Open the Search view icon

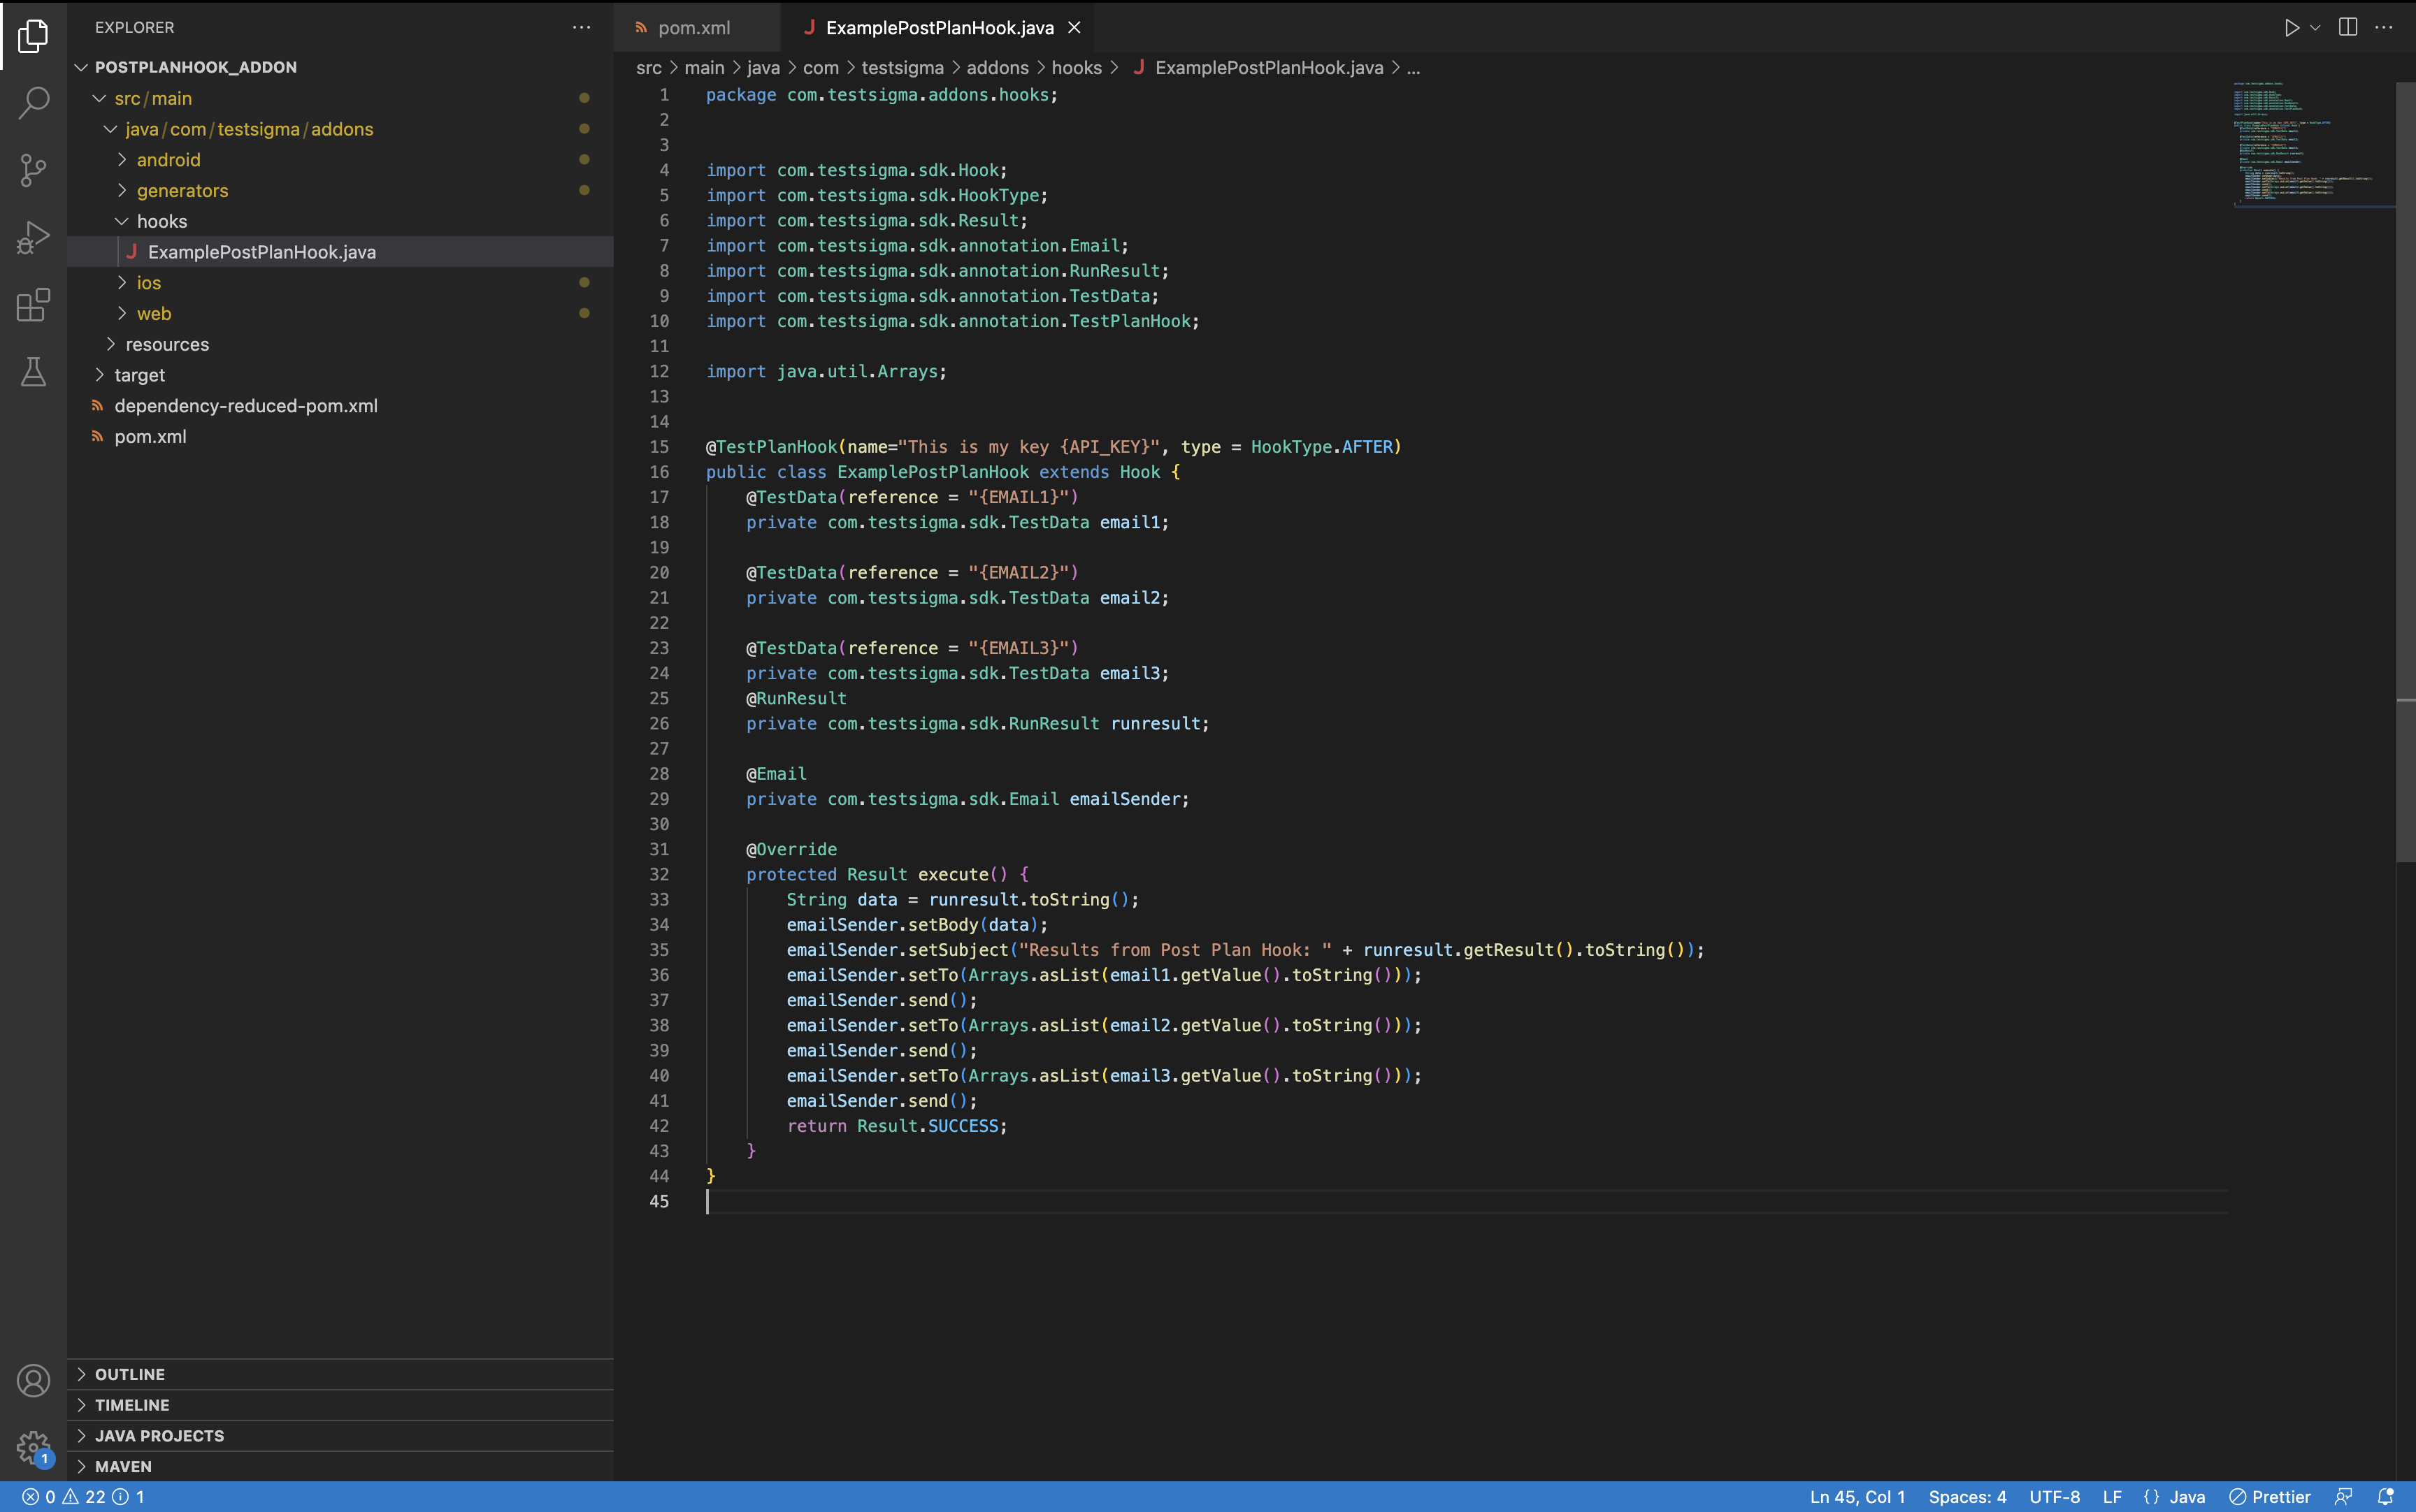click(33, 102)
